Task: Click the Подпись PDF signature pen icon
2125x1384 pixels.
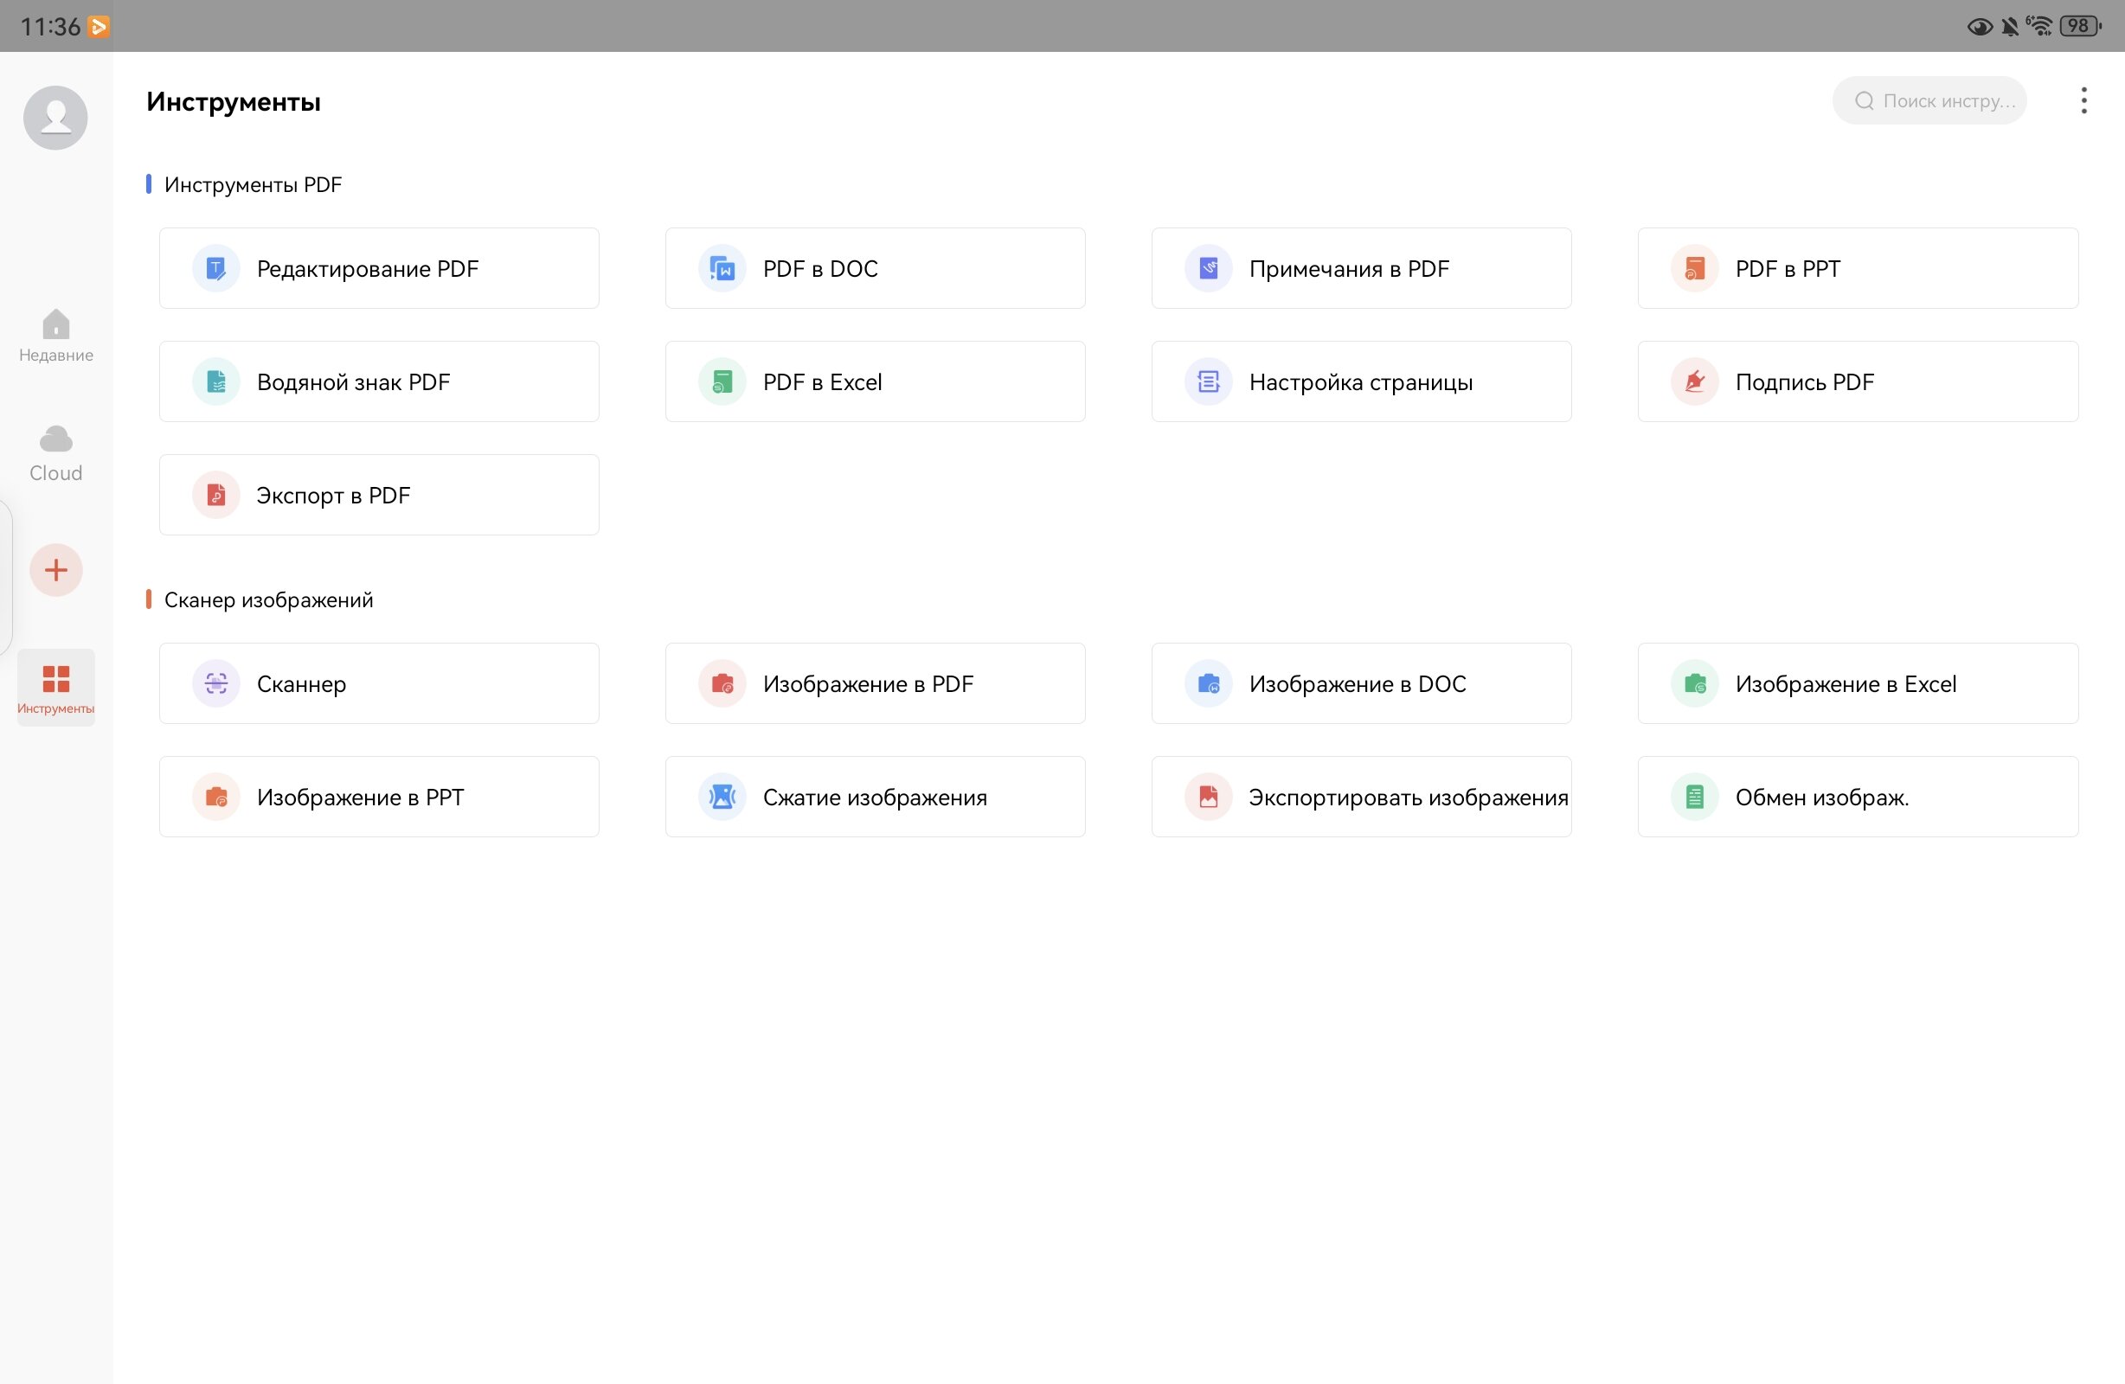Action: coord(1694,382)
